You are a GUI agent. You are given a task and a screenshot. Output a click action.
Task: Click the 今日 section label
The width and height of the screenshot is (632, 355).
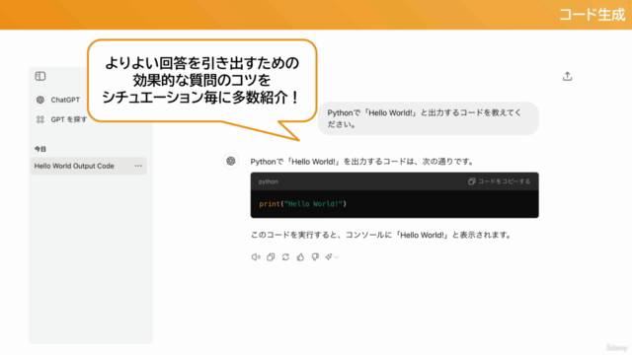[x=39, y=149]
